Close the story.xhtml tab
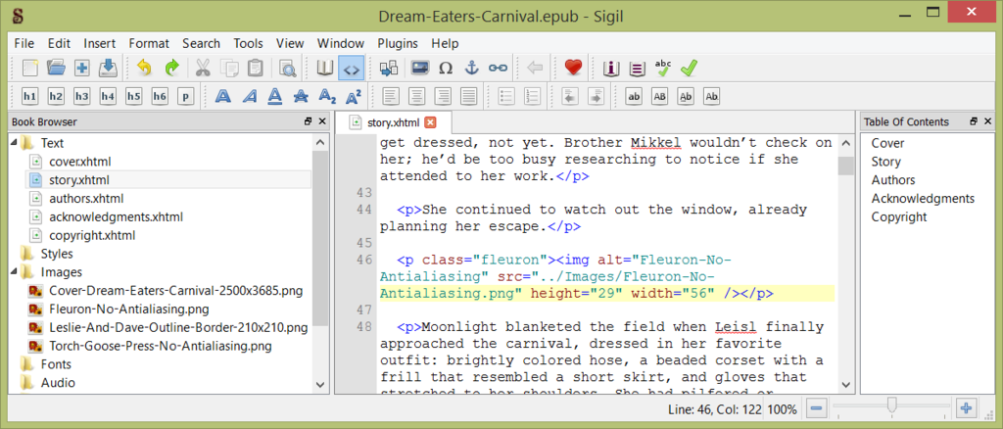This screenshot has width=1003, height=429. coord(430,122)
